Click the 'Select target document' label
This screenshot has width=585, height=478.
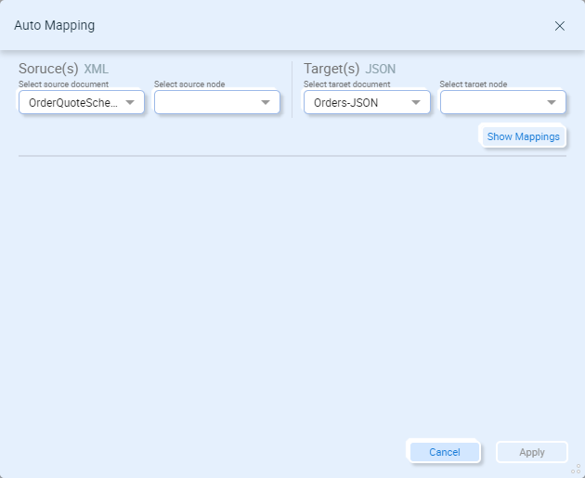(x=347, y=84)
